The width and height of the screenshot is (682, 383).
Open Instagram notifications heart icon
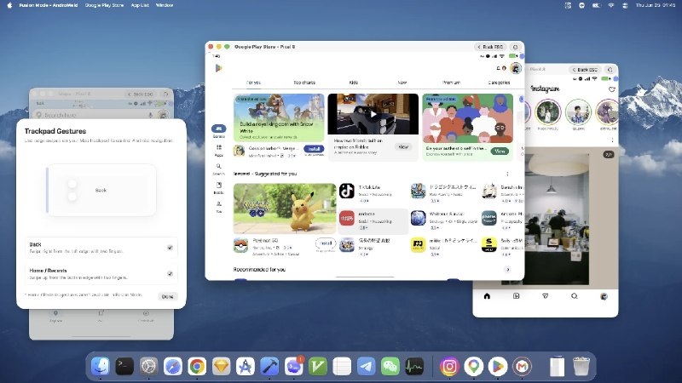click(611, 89)
